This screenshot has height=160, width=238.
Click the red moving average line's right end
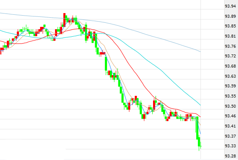coord(200,117)
